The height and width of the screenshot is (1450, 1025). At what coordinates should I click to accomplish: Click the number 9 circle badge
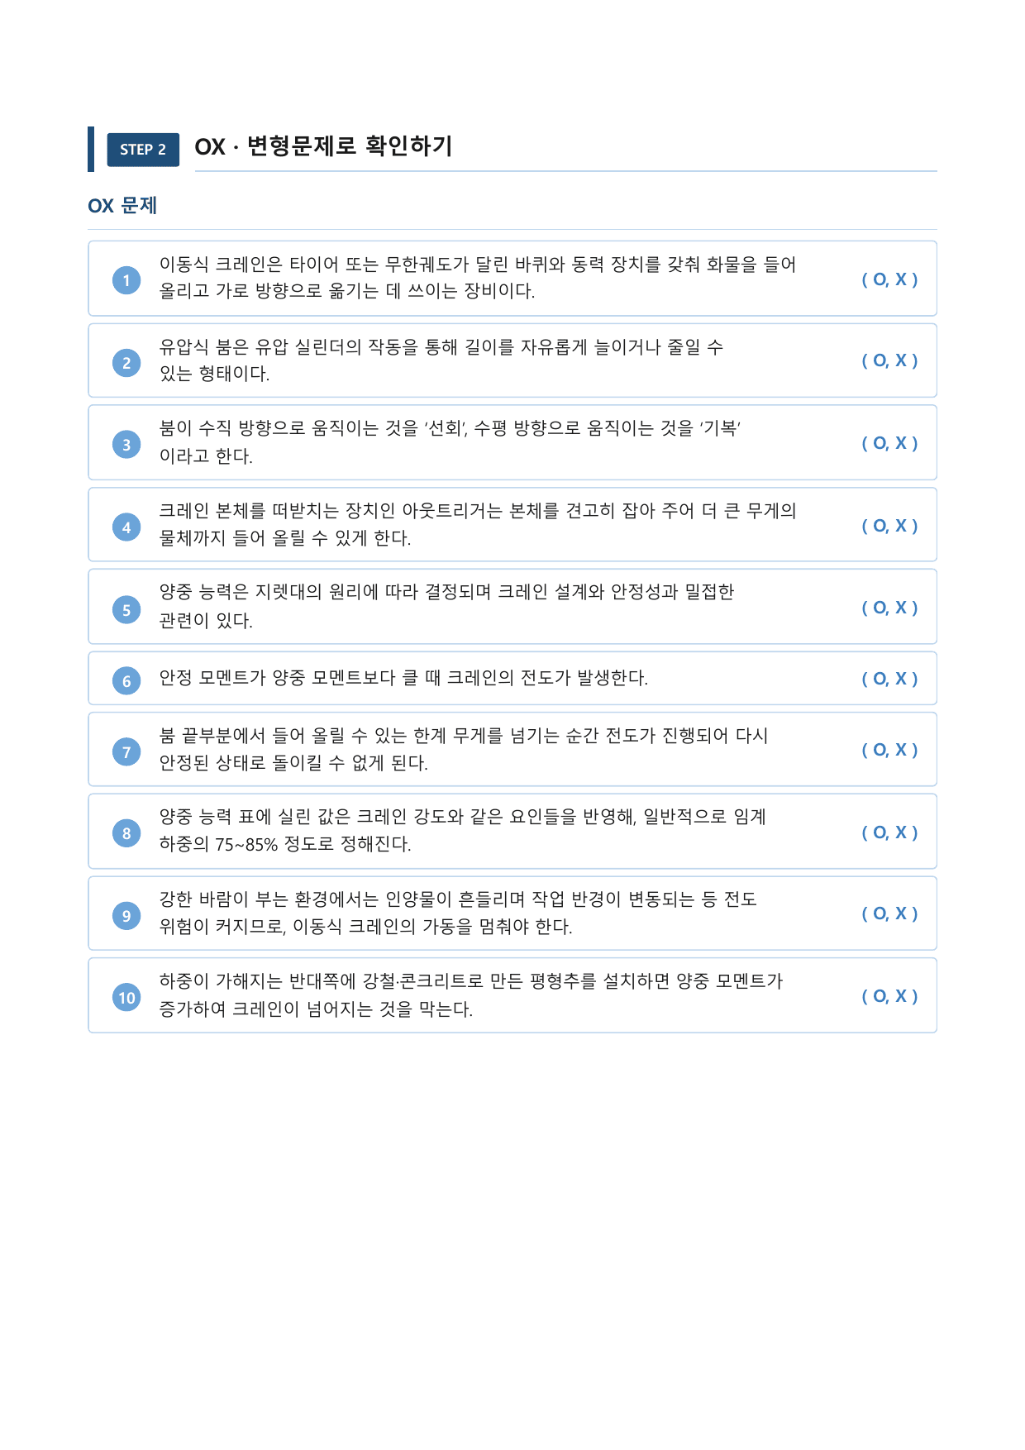(x=126, y=916)
